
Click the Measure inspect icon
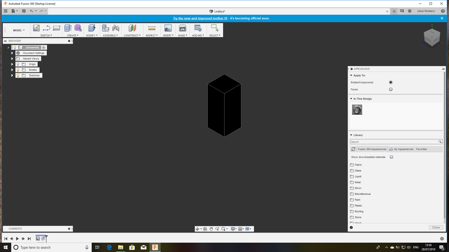point(152,28)
